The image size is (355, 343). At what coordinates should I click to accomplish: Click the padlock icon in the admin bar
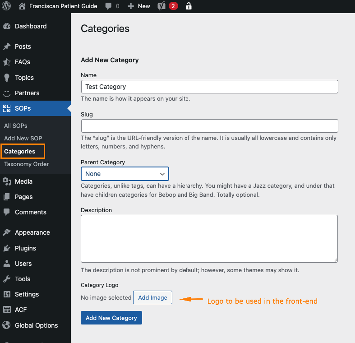click(189, 6)
